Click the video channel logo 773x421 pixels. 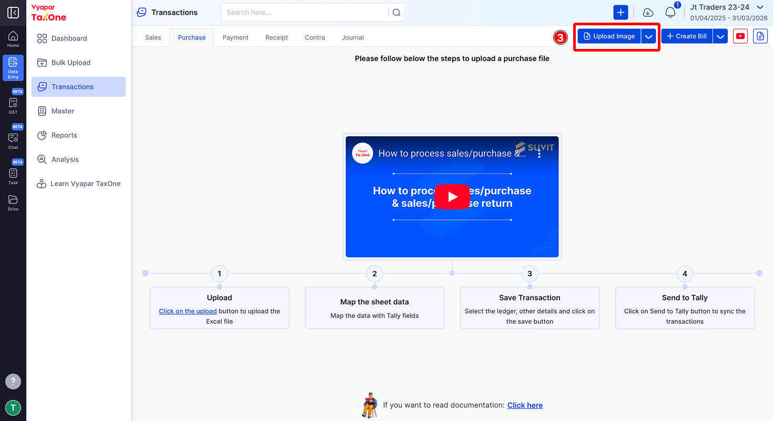click(362, 153)
